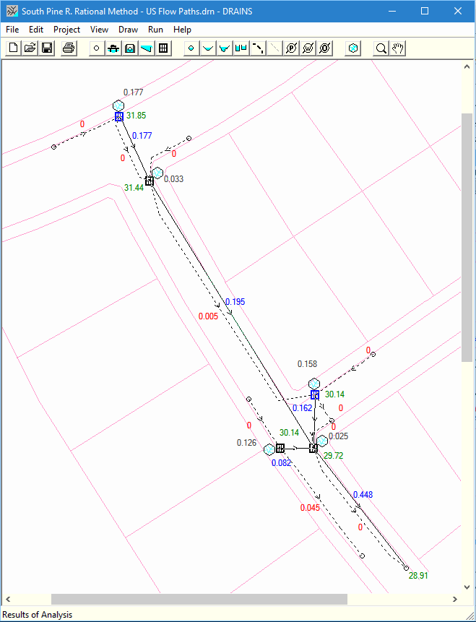The image size is (476, 622).
Task: Select the cyan hexagon sub-catchment tool
Action: [x=353, y=48]
